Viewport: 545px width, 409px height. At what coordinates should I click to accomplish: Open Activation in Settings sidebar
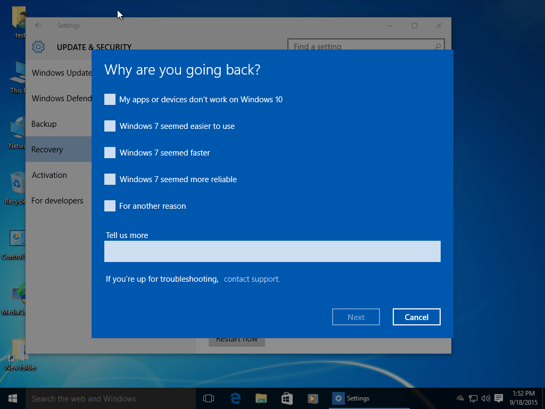click(x=59, y=175)
